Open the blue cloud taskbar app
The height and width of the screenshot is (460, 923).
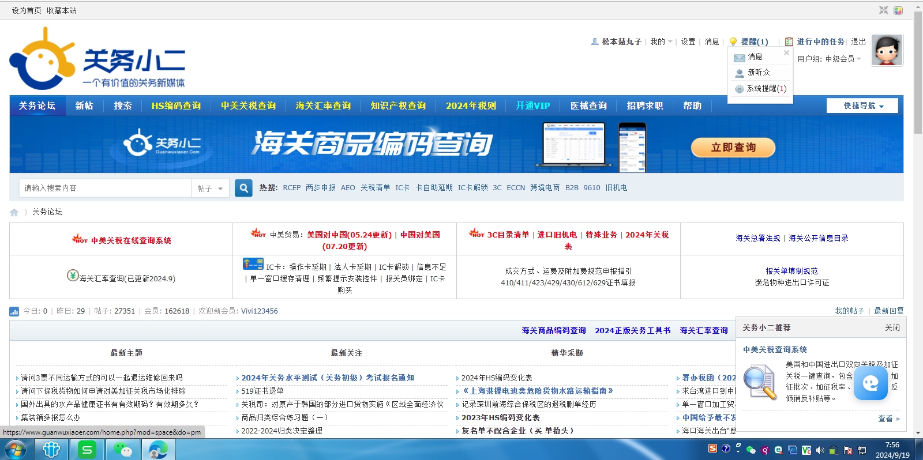tap(51, 450)
